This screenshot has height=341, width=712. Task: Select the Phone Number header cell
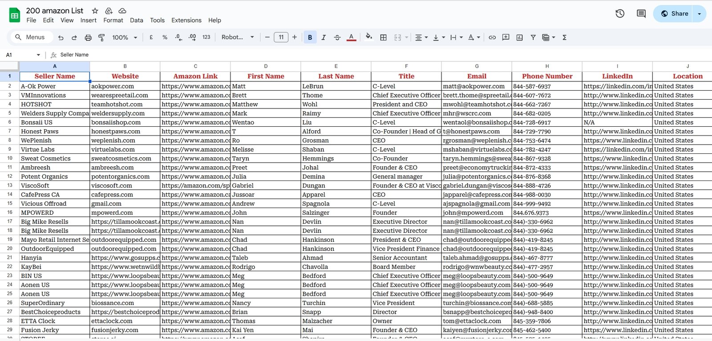point(547,76)
